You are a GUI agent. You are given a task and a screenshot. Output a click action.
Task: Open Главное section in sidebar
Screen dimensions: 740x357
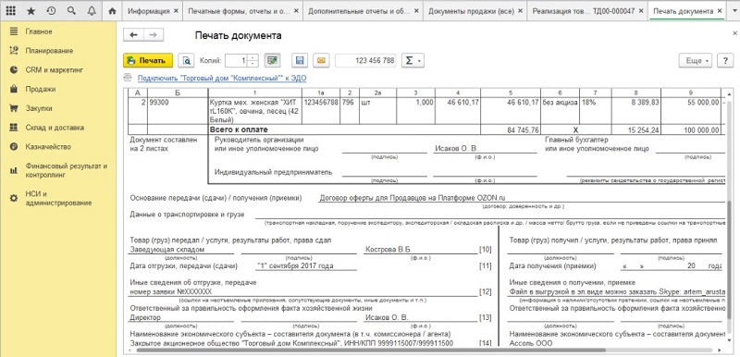39,31
